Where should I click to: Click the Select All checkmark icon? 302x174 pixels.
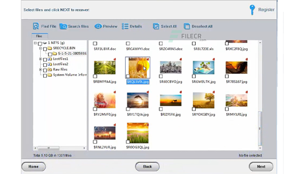[156, 26]
